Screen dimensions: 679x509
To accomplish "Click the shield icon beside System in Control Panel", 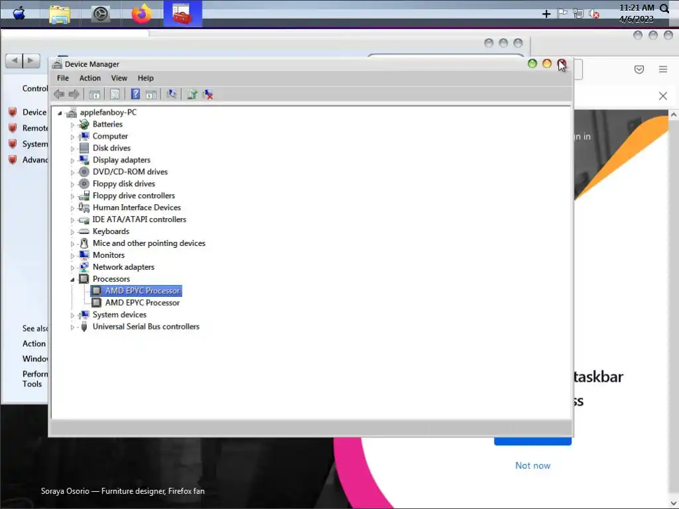I will [13, 144].
